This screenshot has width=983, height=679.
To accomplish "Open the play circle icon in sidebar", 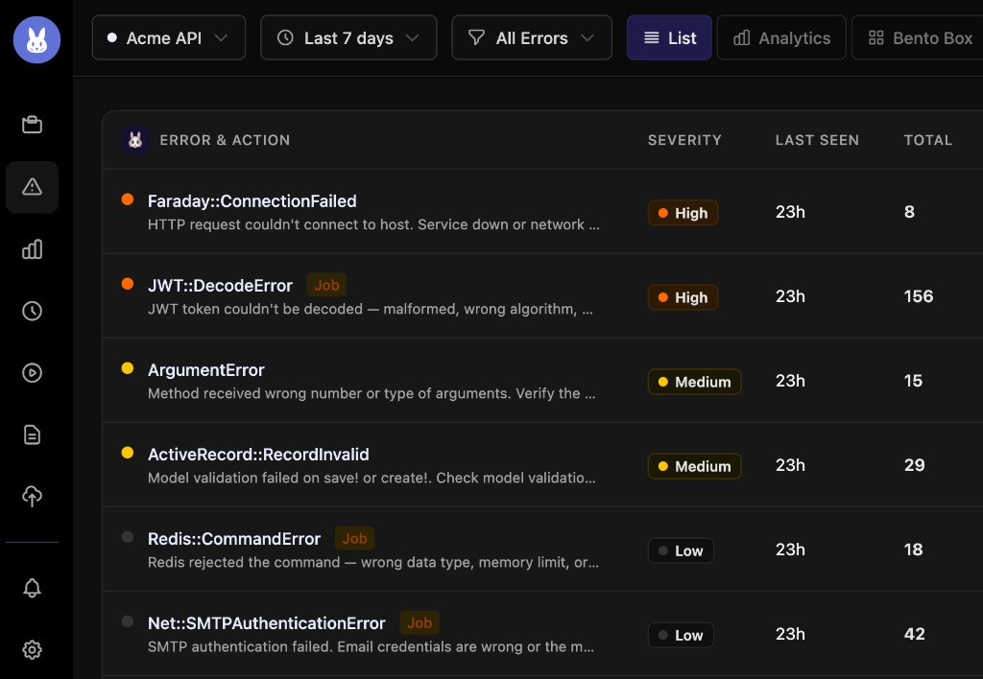I will click(32, 373).
